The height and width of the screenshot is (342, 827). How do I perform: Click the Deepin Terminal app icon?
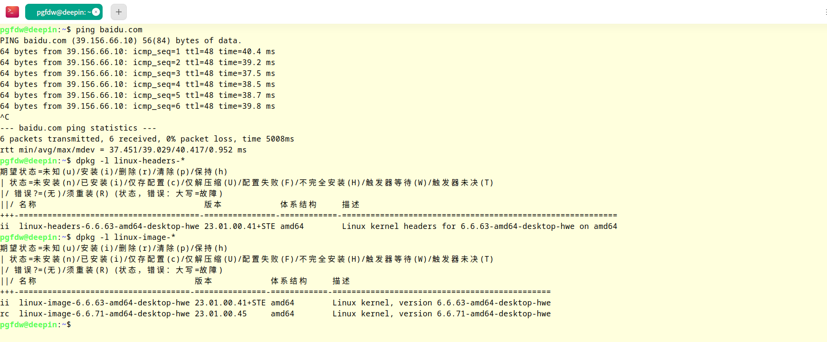tap(12, 12)
